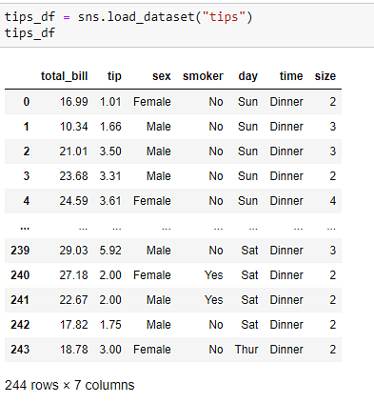Select the sex column header

(162, 76)
